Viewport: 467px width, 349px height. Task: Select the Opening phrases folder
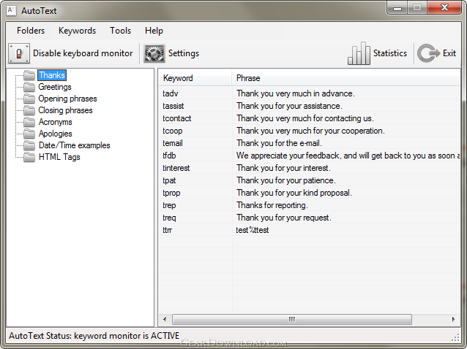pos(67,99)
